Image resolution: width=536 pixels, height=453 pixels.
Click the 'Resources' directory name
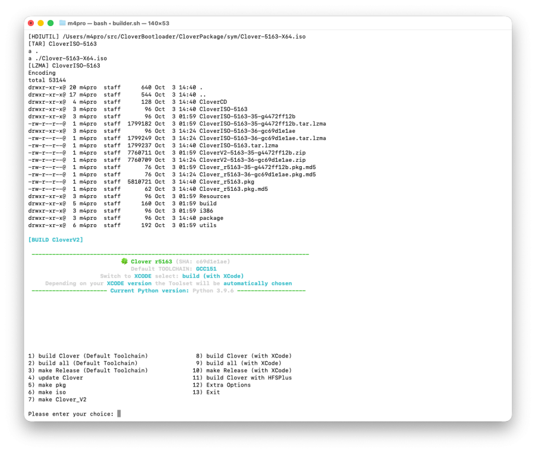(x=215, y=196)
